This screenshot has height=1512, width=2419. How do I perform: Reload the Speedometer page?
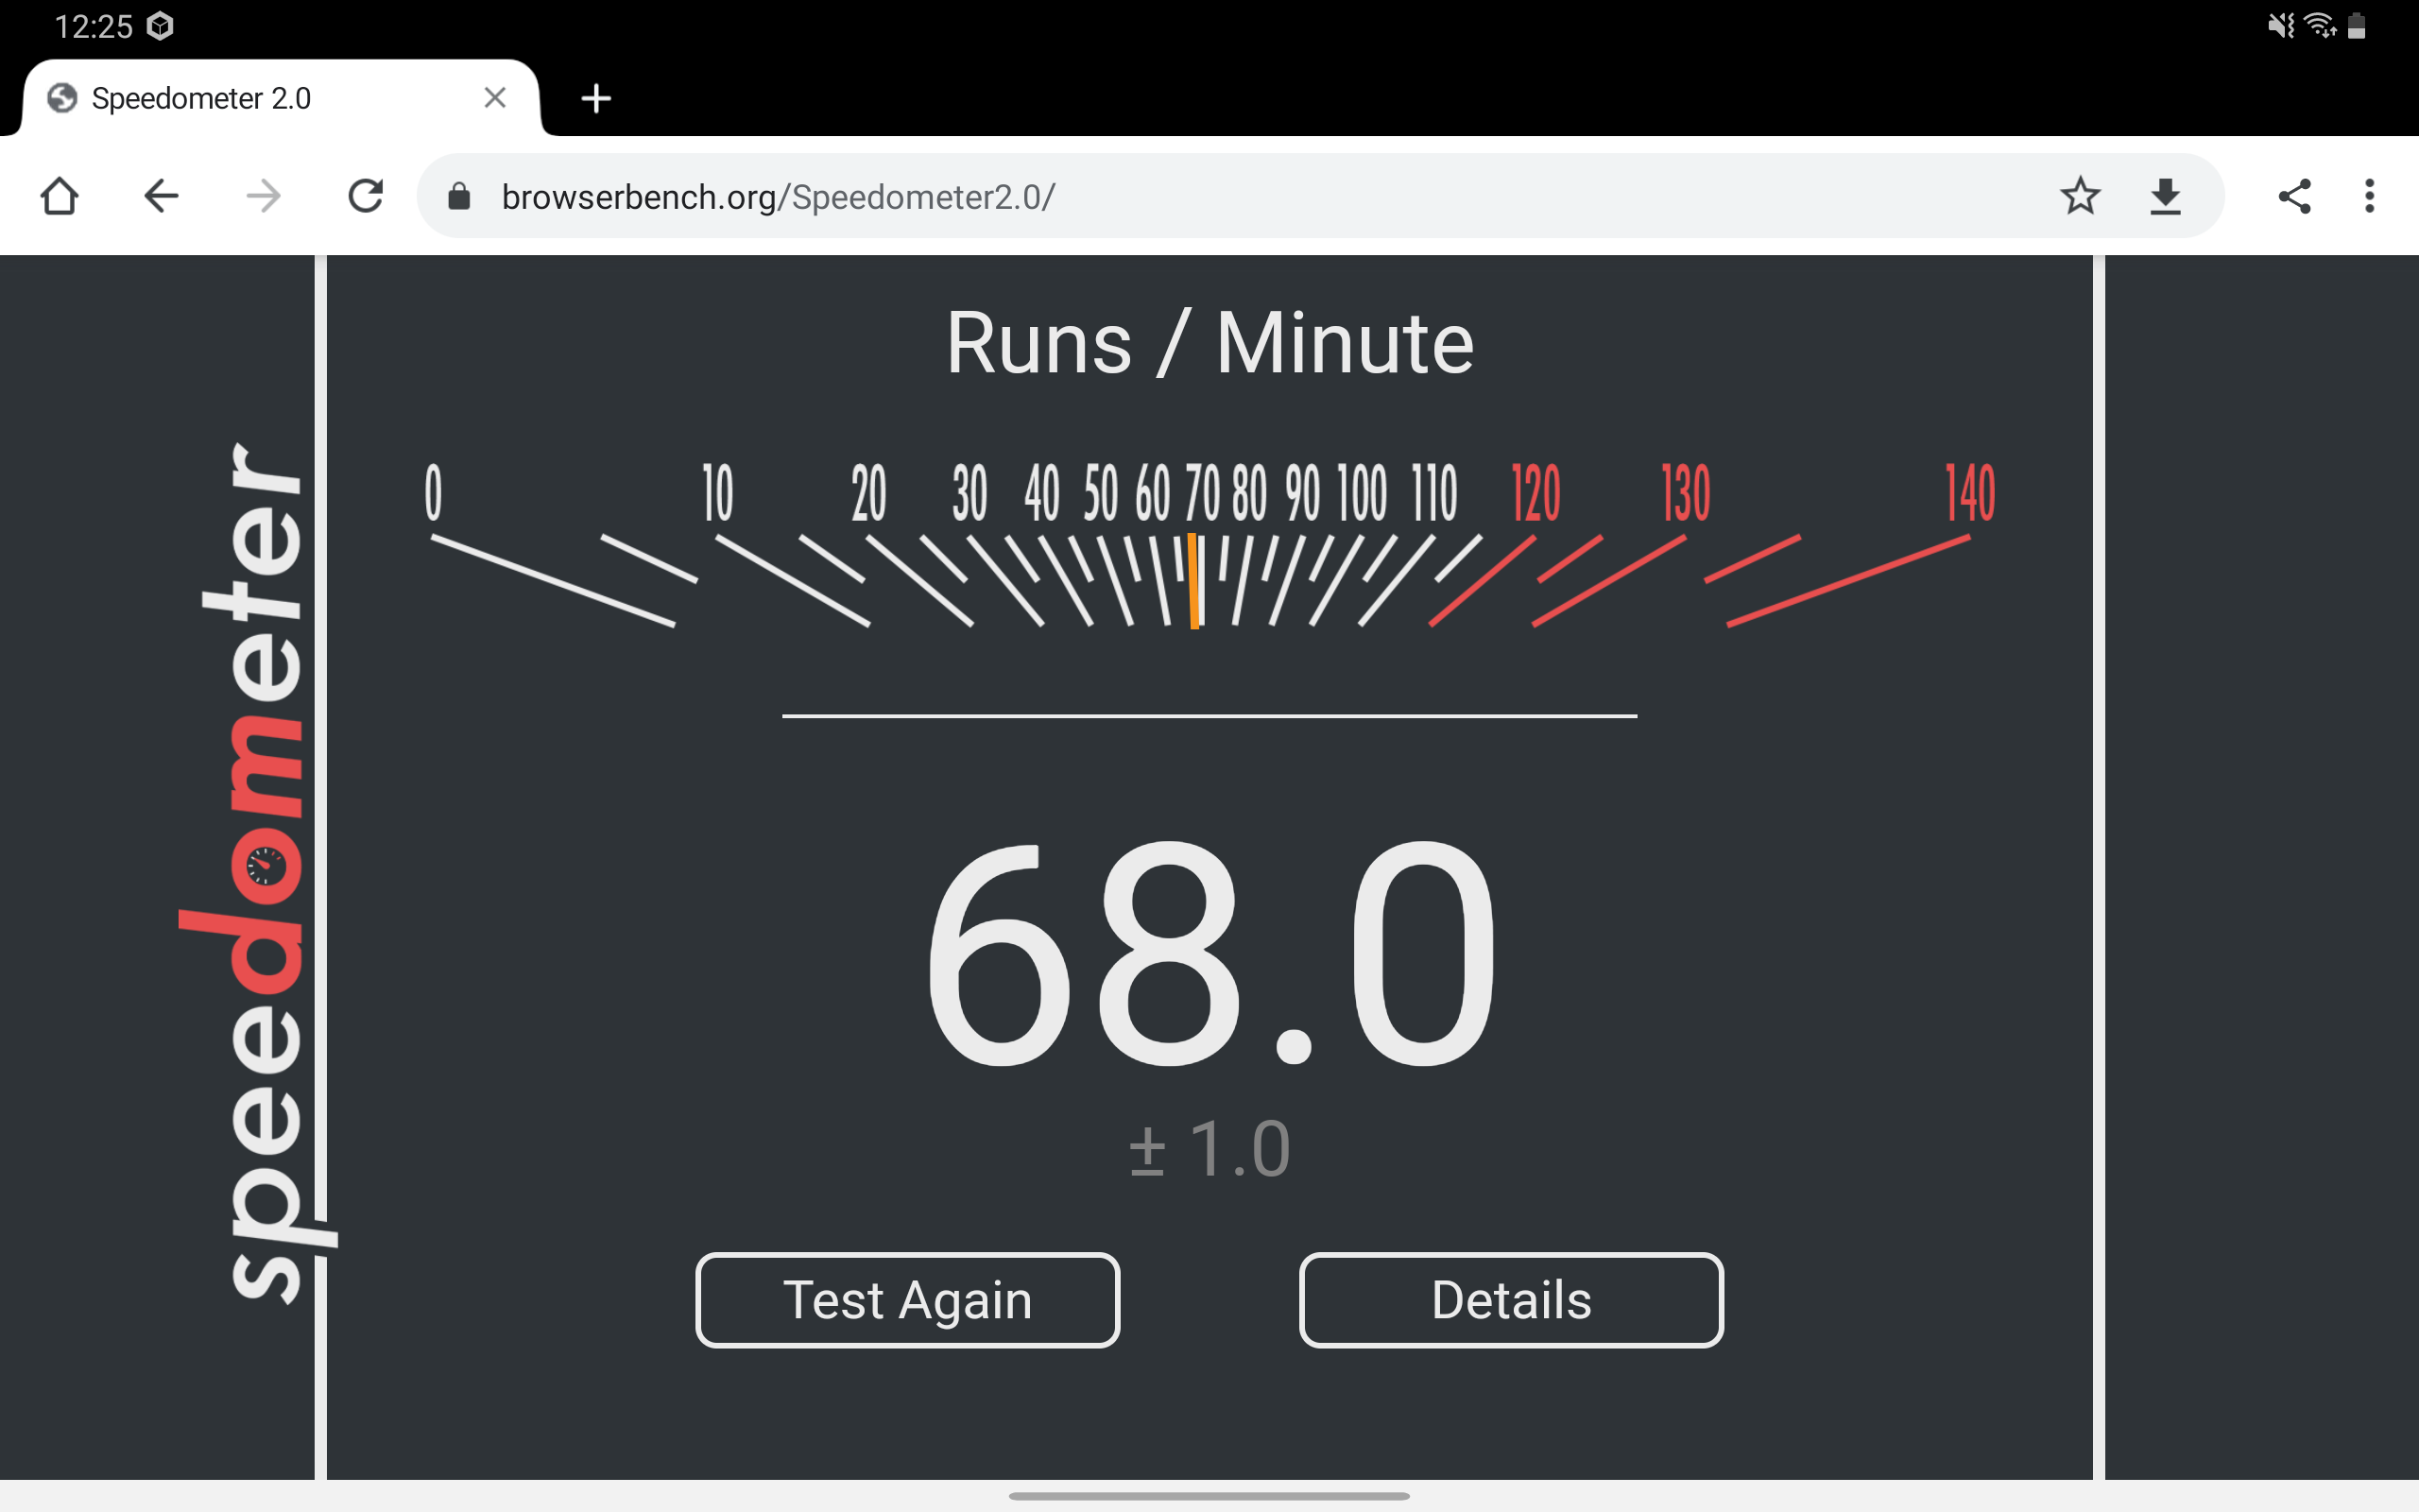click(365, 196)
